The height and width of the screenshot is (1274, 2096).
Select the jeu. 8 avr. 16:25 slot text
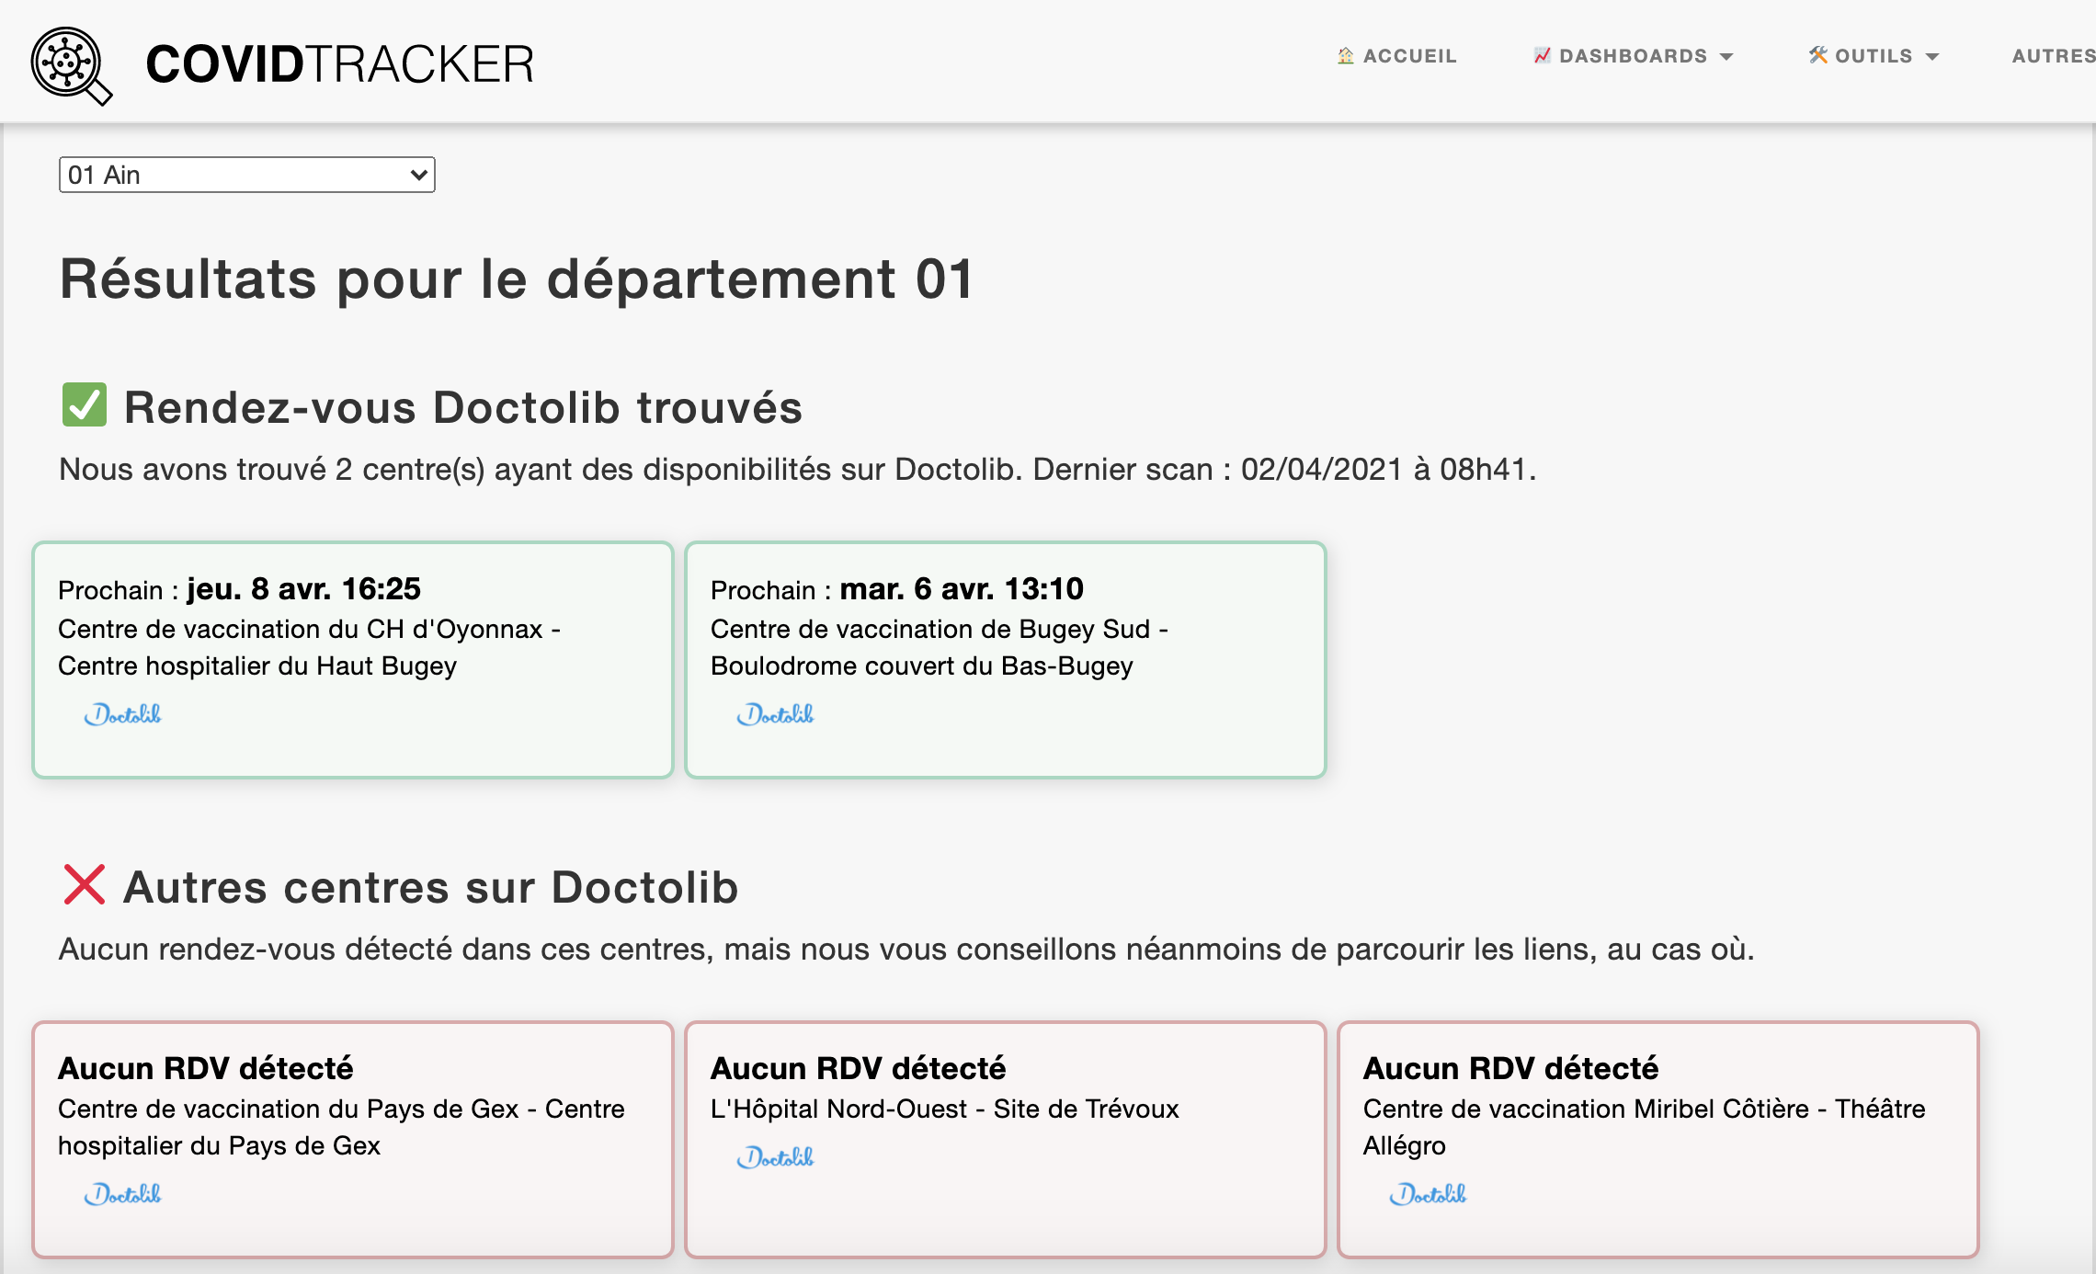(303, 588)
